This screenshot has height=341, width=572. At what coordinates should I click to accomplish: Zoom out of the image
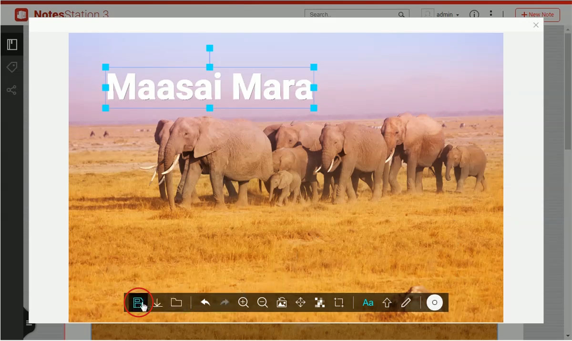(262, 302)
